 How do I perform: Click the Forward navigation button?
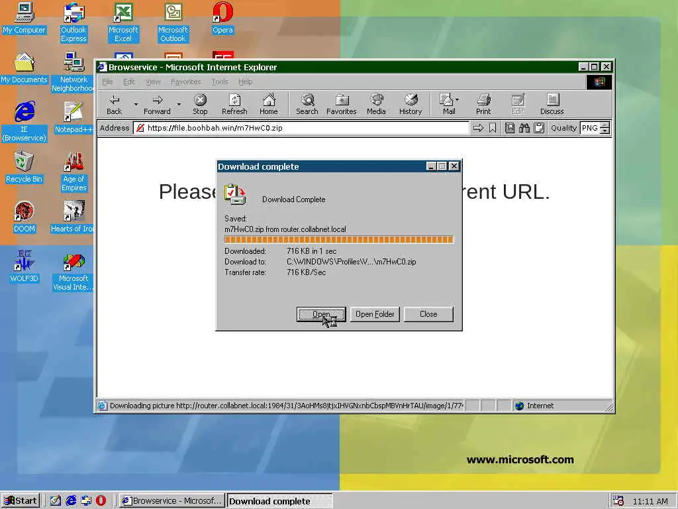click(x=157, y=105)
